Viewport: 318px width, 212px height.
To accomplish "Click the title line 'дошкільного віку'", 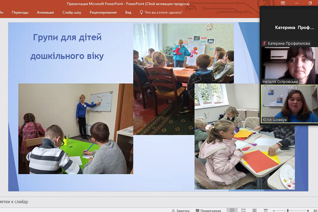I will click(67, 56).
